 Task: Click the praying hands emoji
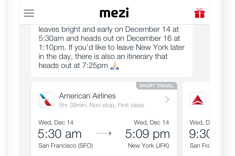pyautogui.click(x=114, y=66)
